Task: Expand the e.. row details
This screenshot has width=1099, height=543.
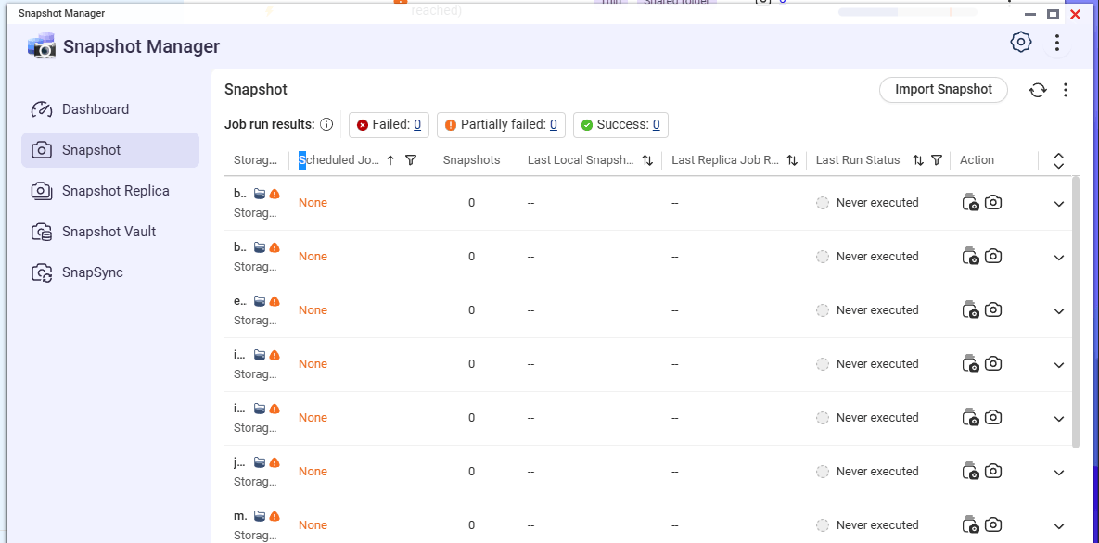Action: (1059, 311)
